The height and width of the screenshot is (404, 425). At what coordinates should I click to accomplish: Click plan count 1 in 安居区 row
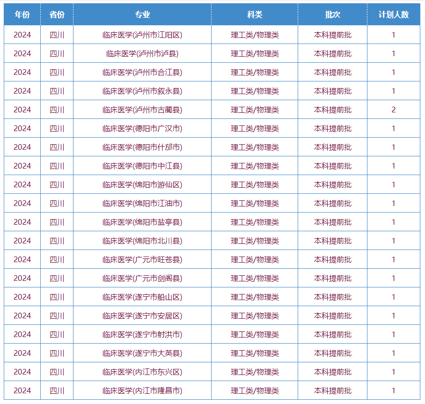click(x=394, y=316)
